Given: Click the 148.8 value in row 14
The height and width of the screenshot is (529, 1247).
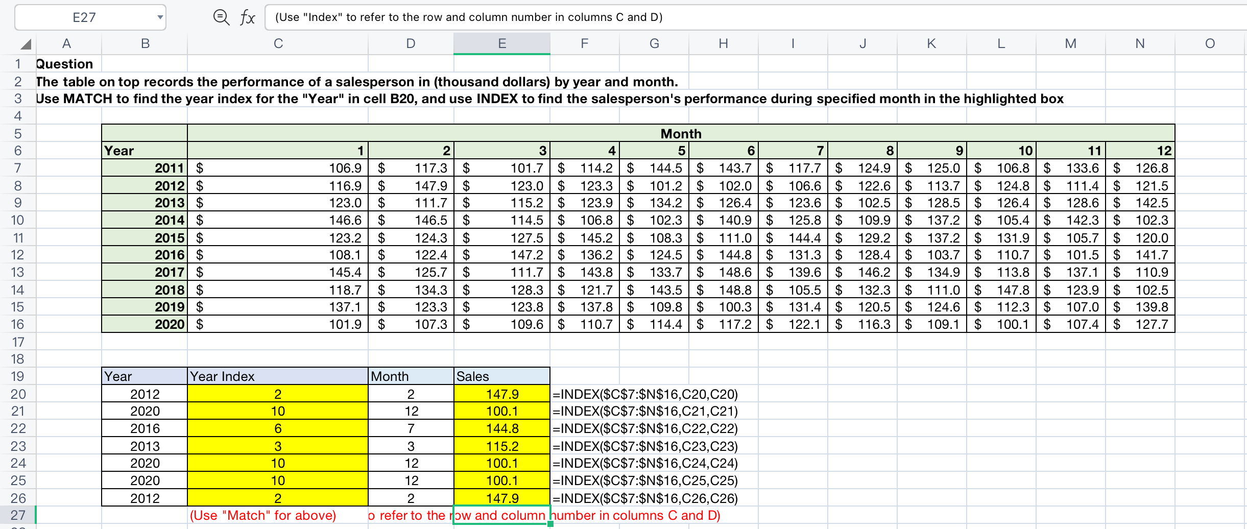Looking at the screenshot, I should pos(724,290).
